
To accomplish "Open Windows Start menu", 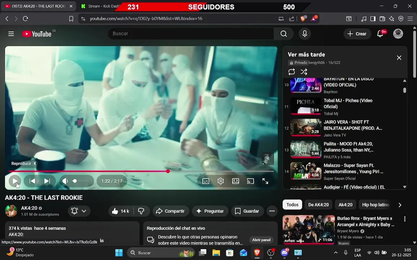I will [x=119, y=252].
